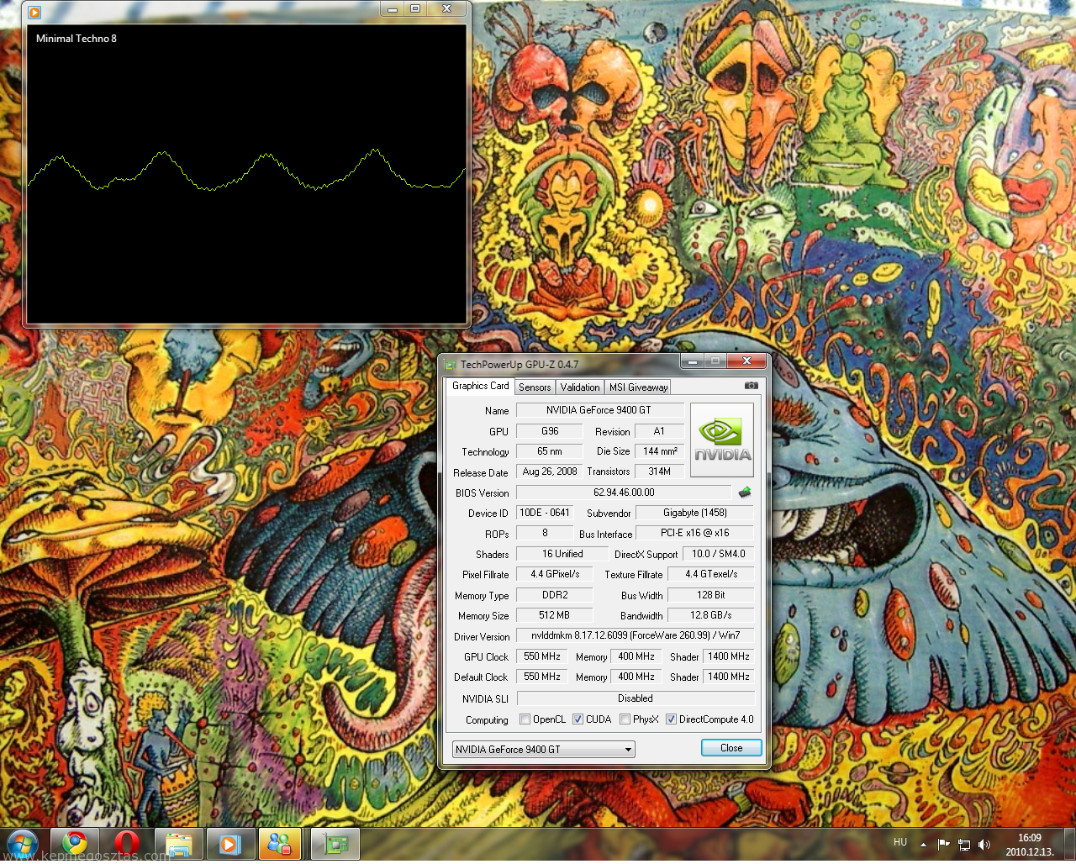Screen dimensions: 1076x864
Task: Click the Shaders field 16 Unified
Action: 562,554
